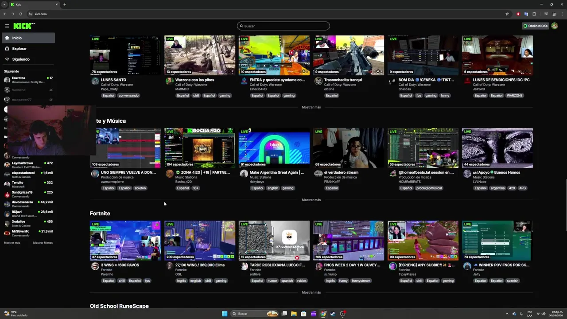The height and width of the screenshot is (319, 567).
Task: Open Make Argentina Great Again thumbnail
Action: tap(274, 148)
